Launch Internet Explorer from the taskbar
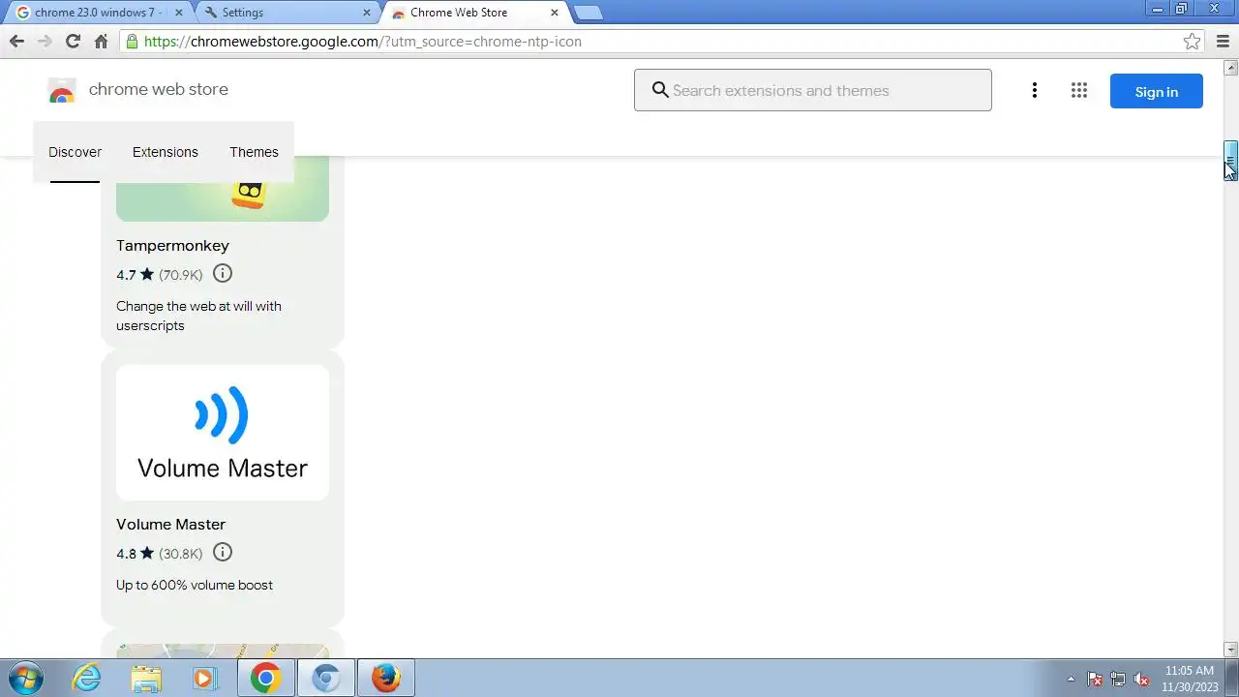Image resolution: width=1239 pixels, height=697 pixels. click(x=86, y=678)
